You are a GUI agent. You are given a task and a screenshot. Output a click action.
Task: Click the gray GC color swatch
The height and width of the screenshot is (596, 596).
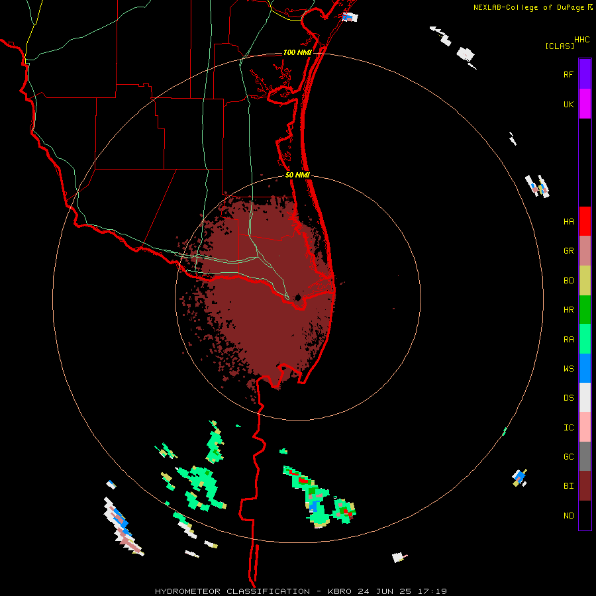(x=585, y=456)
